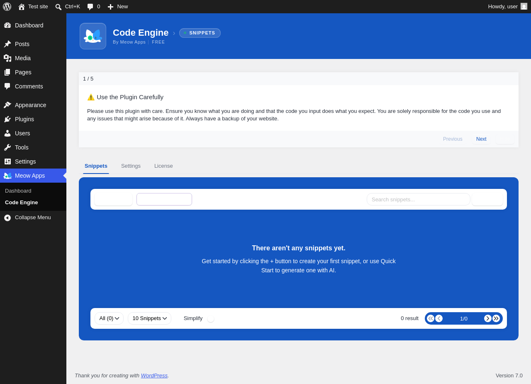Open the Tools wrench icon
Viewport: 531px width, 384px height.
coord(7,147)
